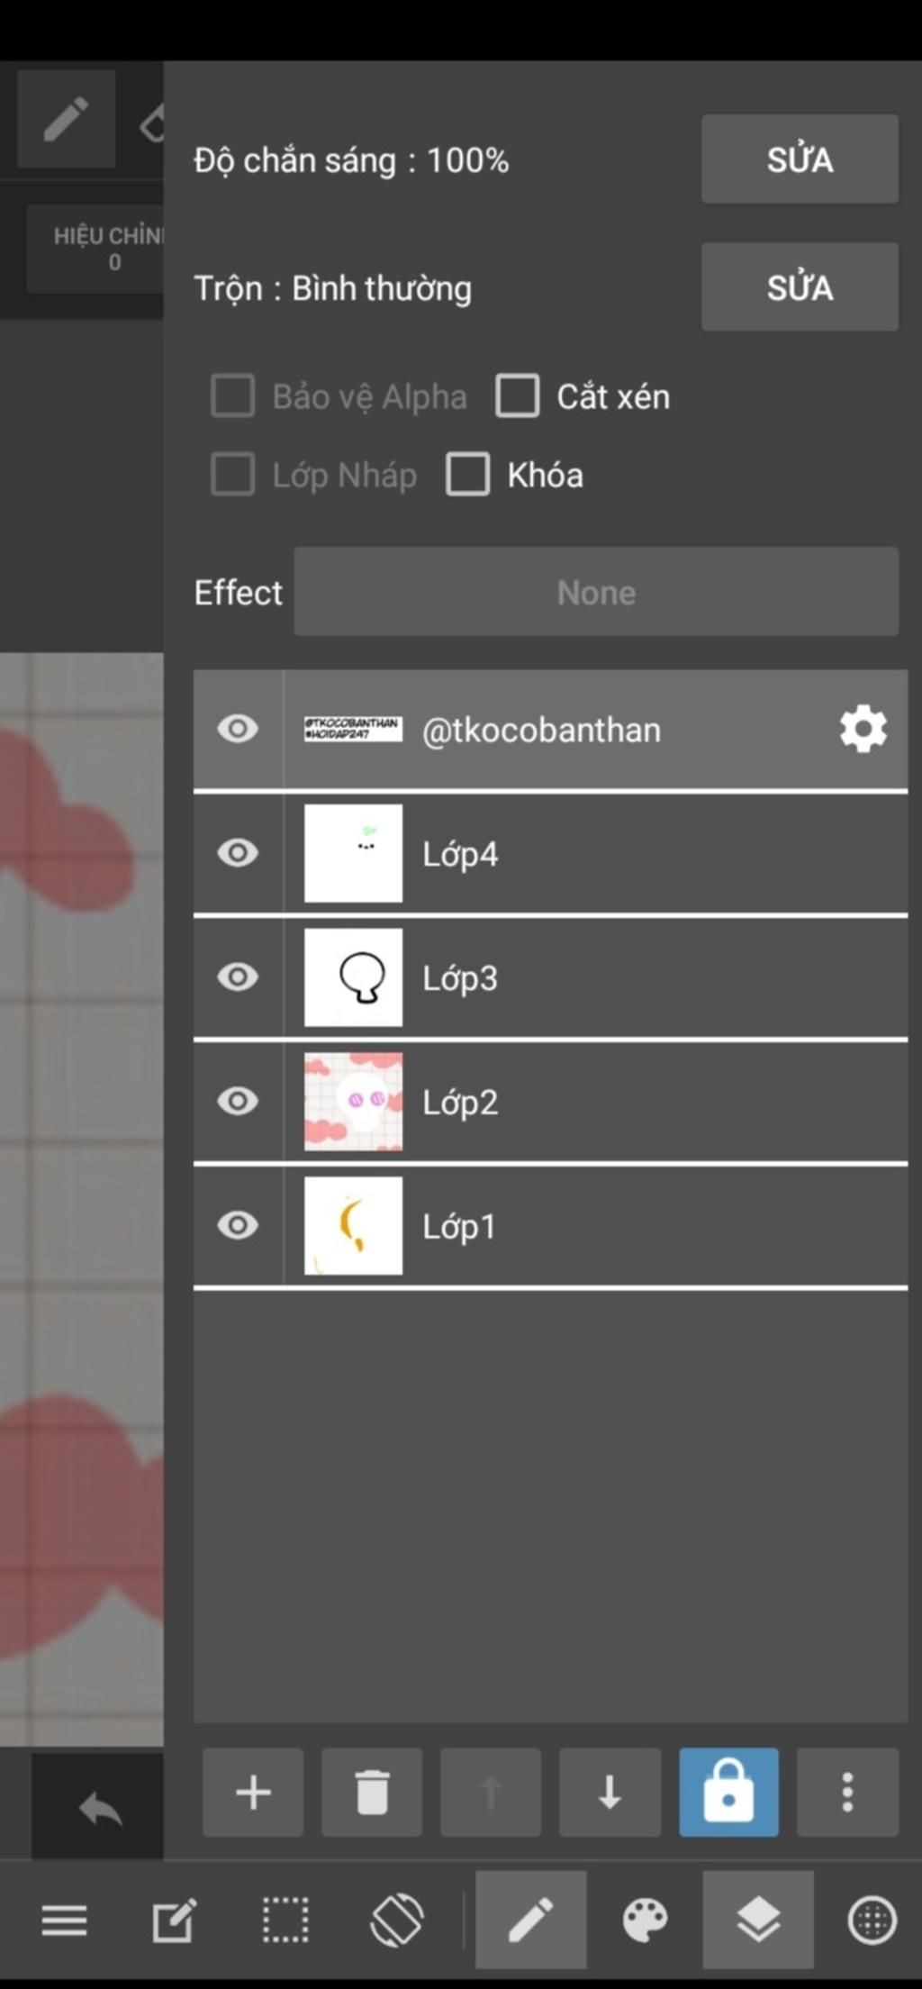Open layer options three-dot menu
Image resolution: width=922 pixels, height=1989 pixels.
847,1792
